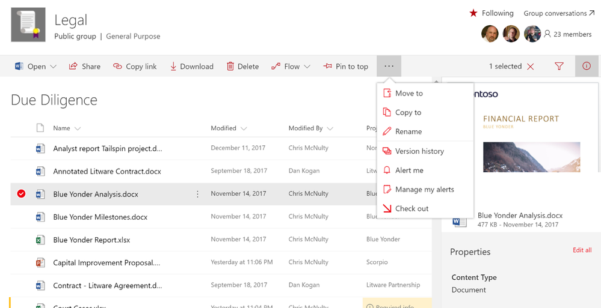Expand the Flow dropdown chevron
The width and height of the screenshot is (601, 308).
[x=307, y=67]
